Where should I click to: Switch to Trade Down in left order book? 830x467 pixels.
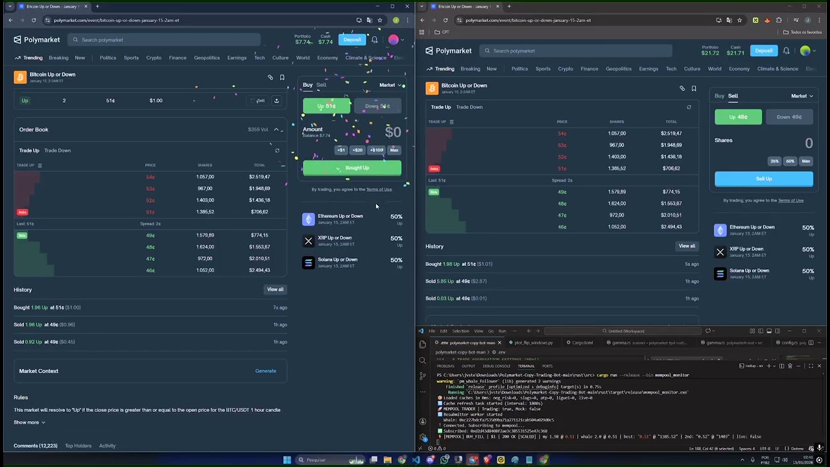click(57, 150)
